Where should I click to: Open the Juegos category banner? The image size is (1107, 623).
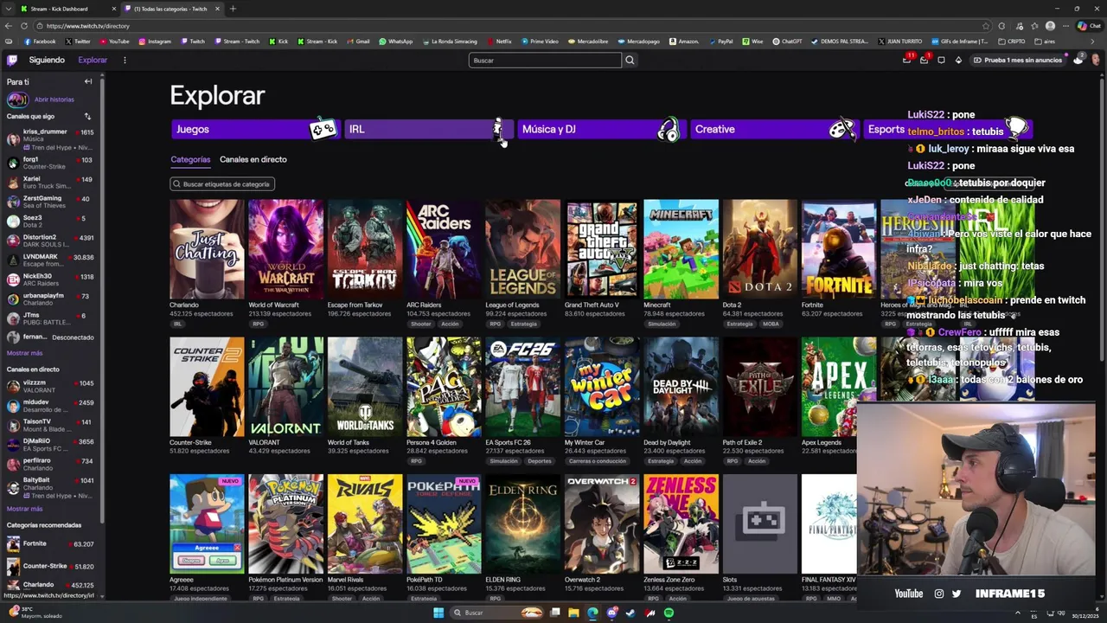[x=254, y=129]
